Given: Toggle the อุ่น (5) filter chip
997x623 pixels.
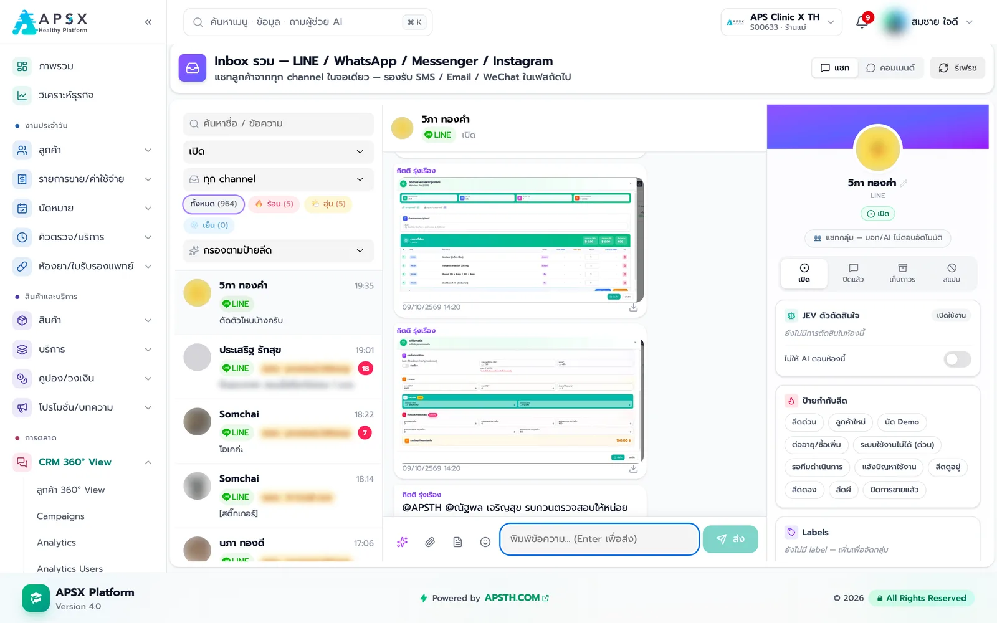Looking at the screenshot, I should (x=328, y=204).
